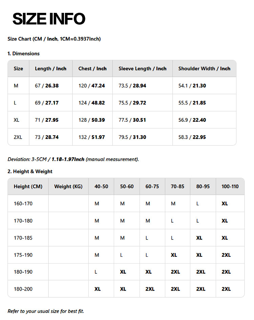Click the '100-110' weight range header
The height and width of the screenshot is (320, 254).
pyautogui.click(x=230, y=187)
